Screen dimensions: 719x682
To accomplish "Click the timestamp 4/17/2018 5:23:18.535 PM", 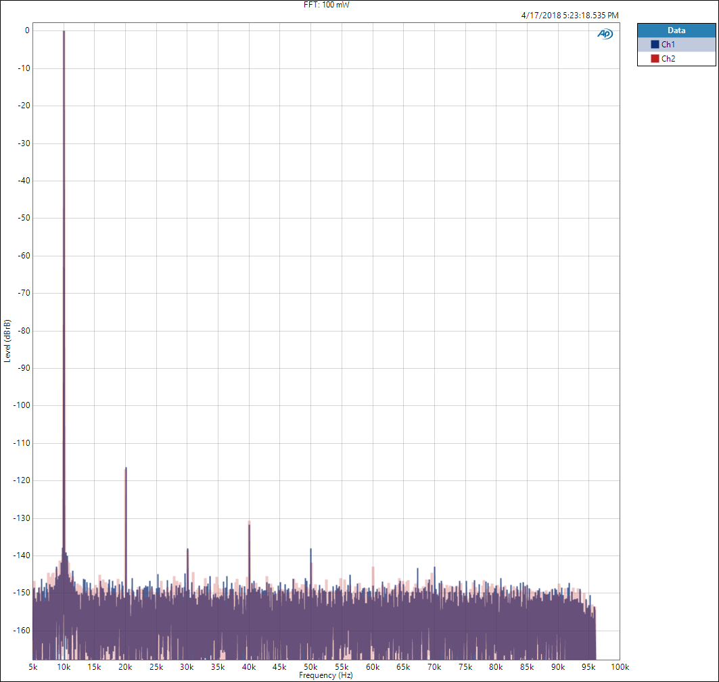I will [570, 15].
